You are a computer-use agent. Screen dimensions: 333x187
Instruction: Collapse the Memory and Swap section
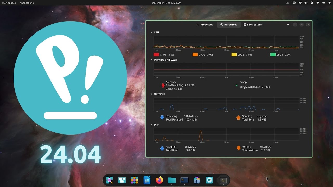151,60
